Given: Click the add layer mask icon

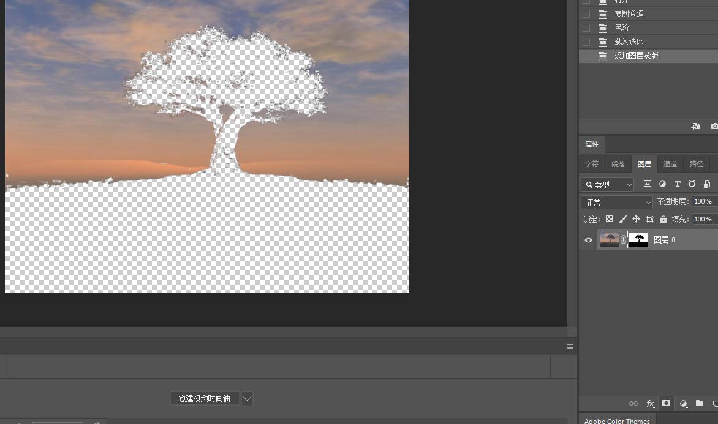Looking at the screenshot, I should (666, 404).
